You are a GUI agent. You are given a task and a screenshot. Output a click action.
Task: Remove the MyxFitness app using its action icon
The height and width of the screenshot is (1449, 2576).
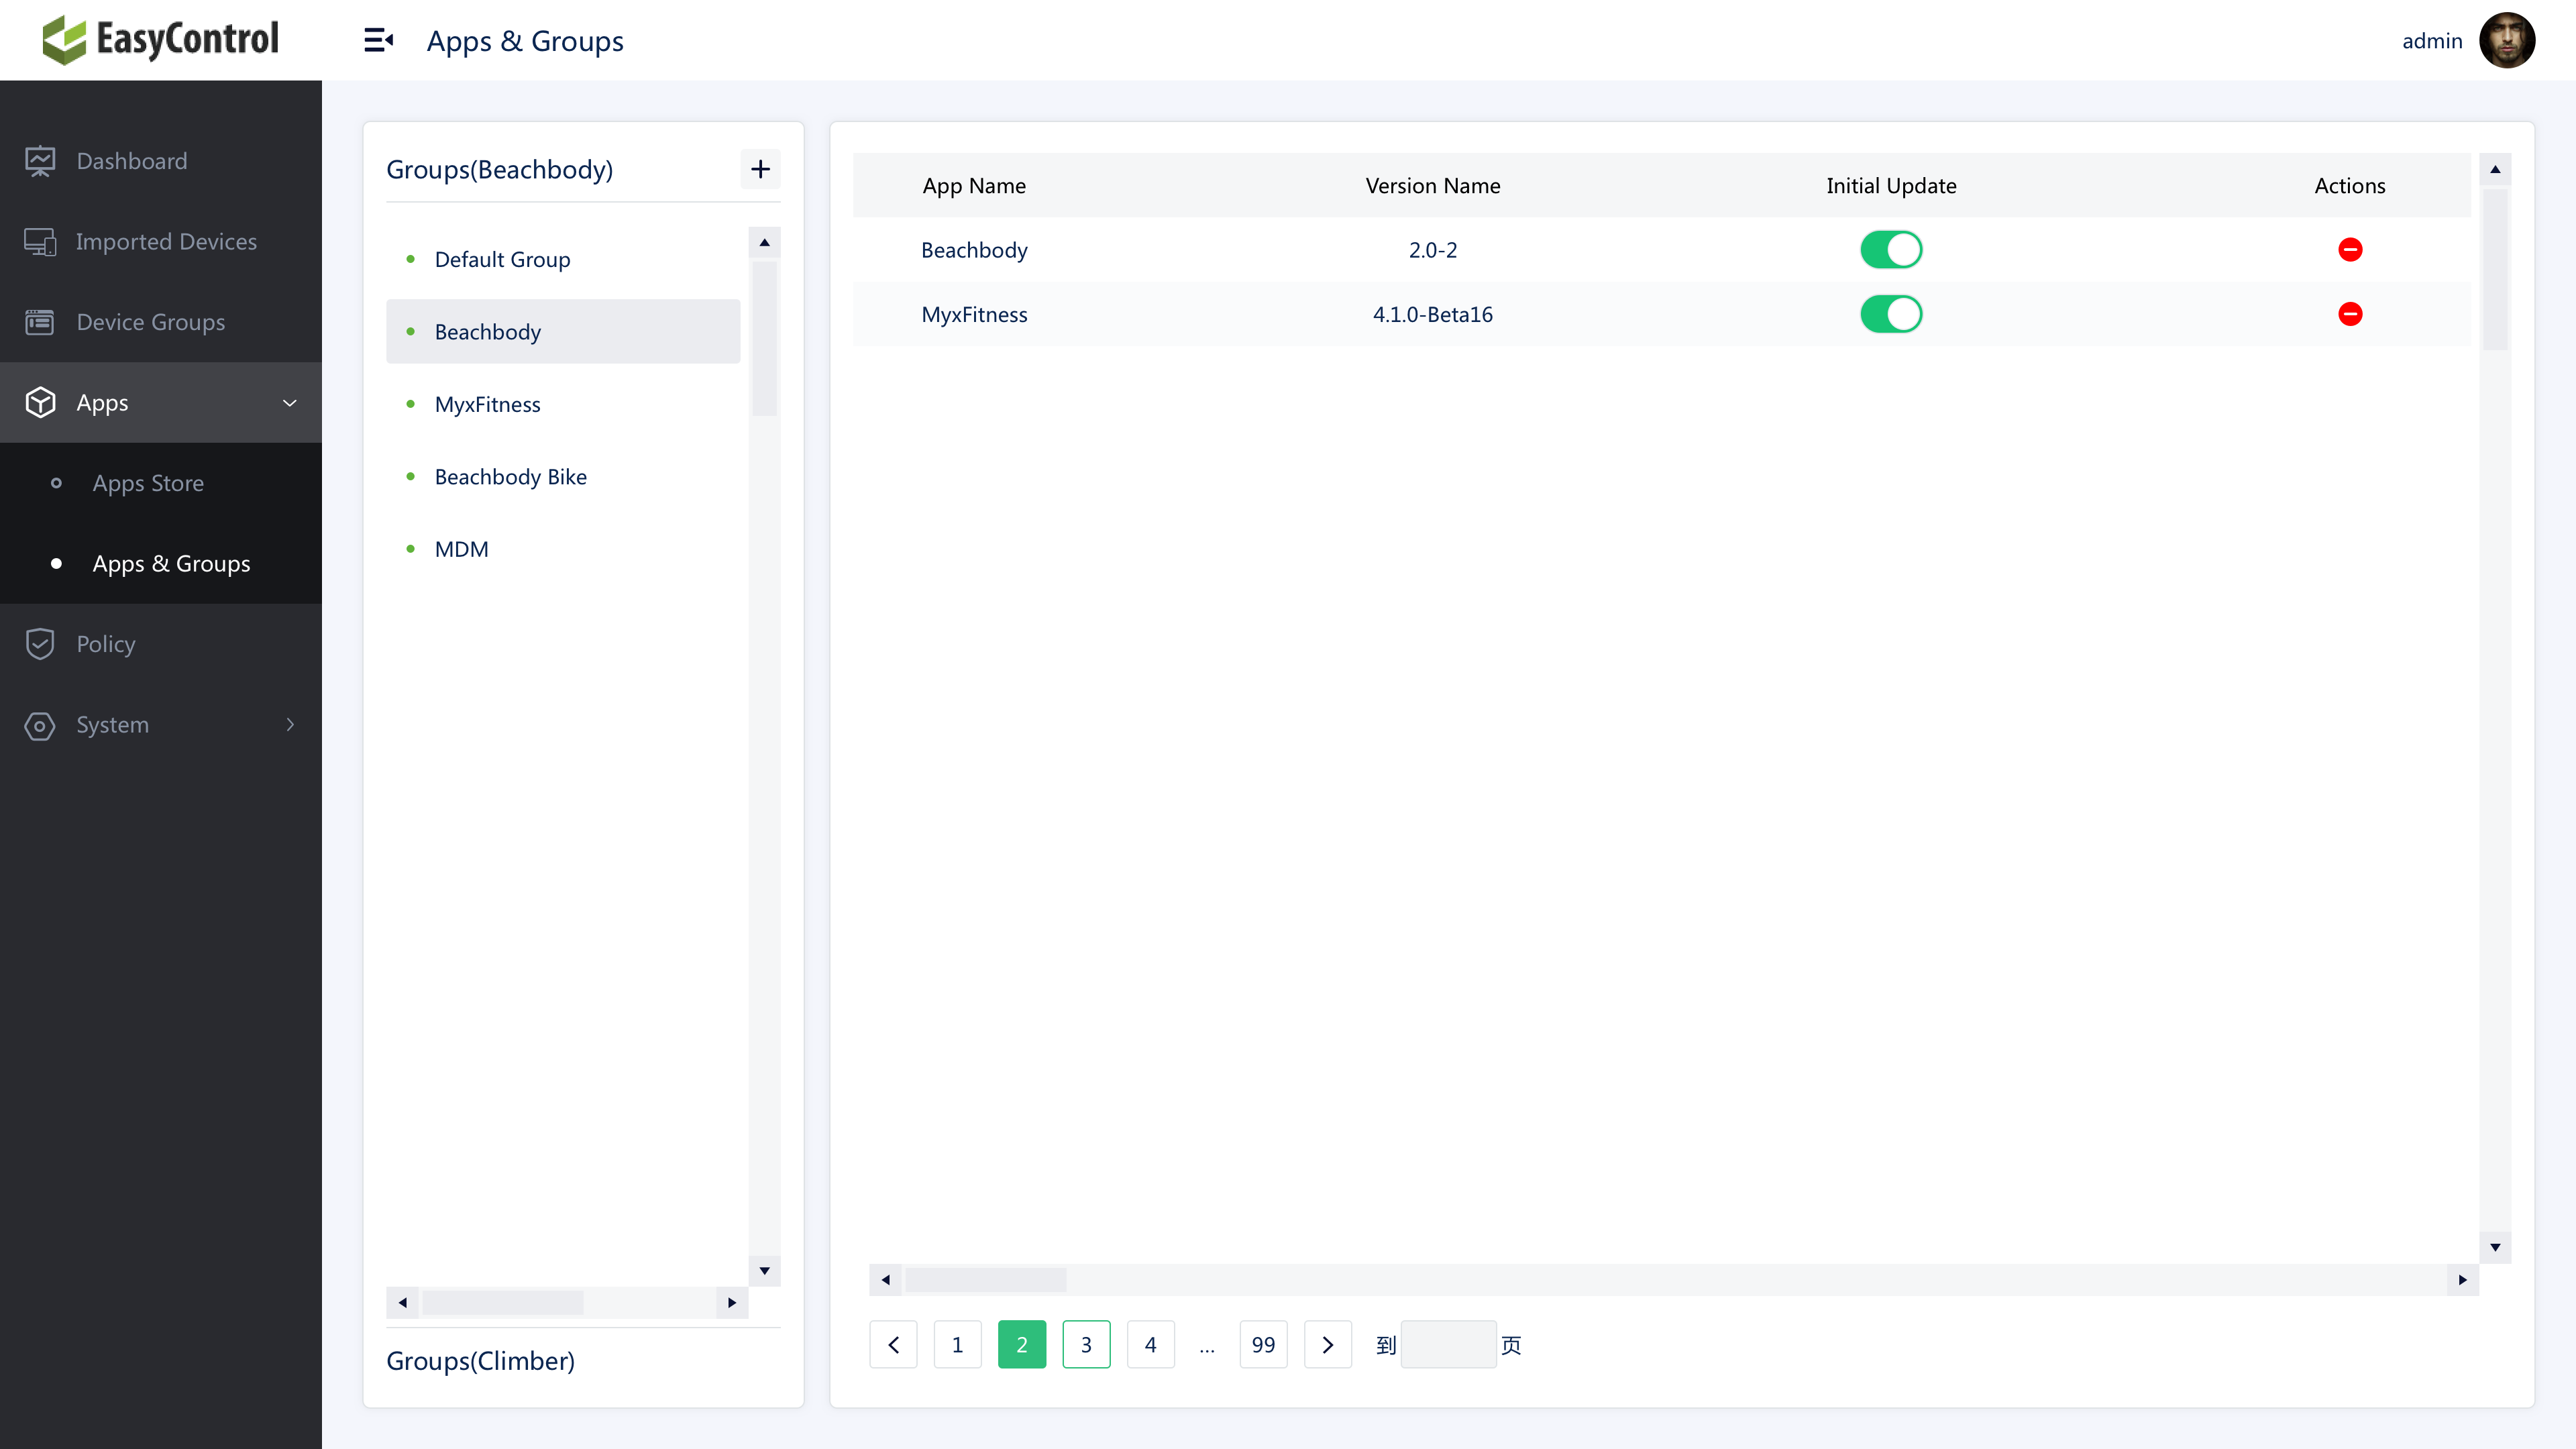(2350, 314)
